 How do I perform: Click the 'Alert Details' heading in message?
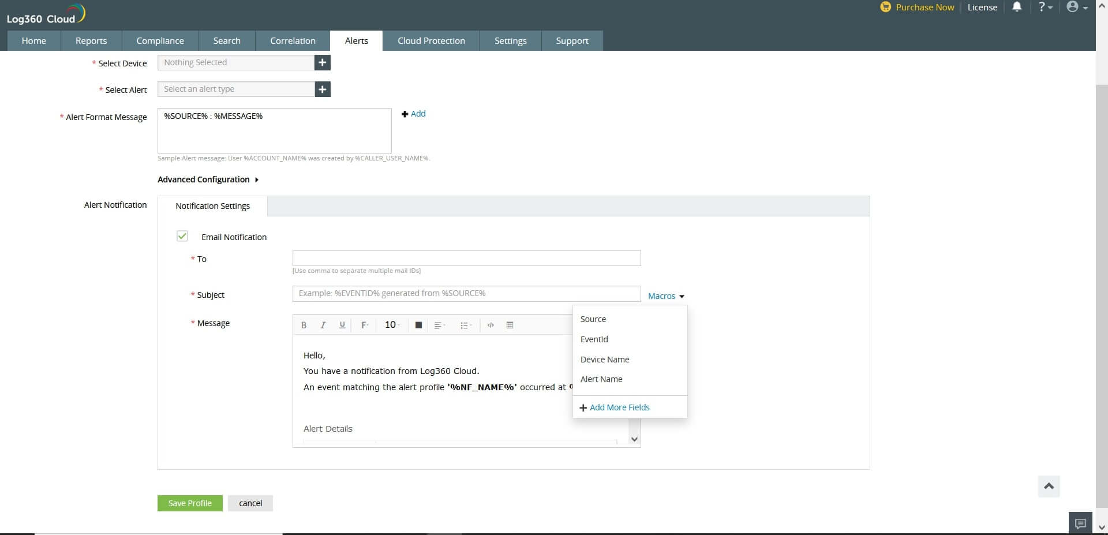(x=328, y=429)
